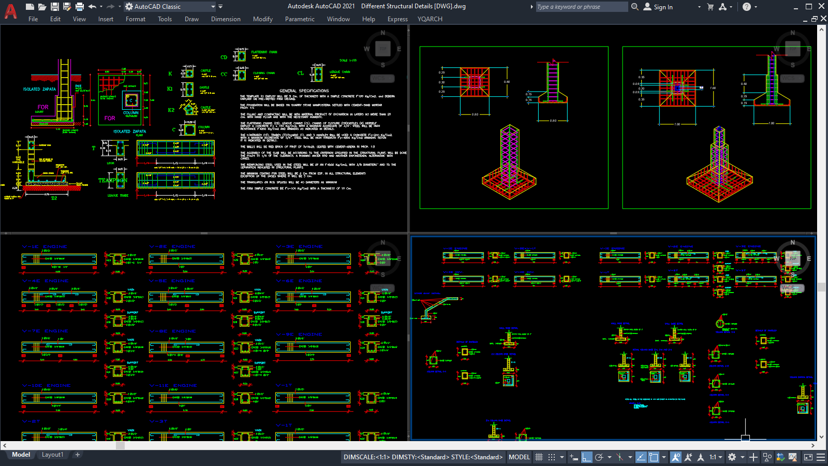
Task: Open the Workspace Settings gear icon
Action: click(x=731, y=457)
